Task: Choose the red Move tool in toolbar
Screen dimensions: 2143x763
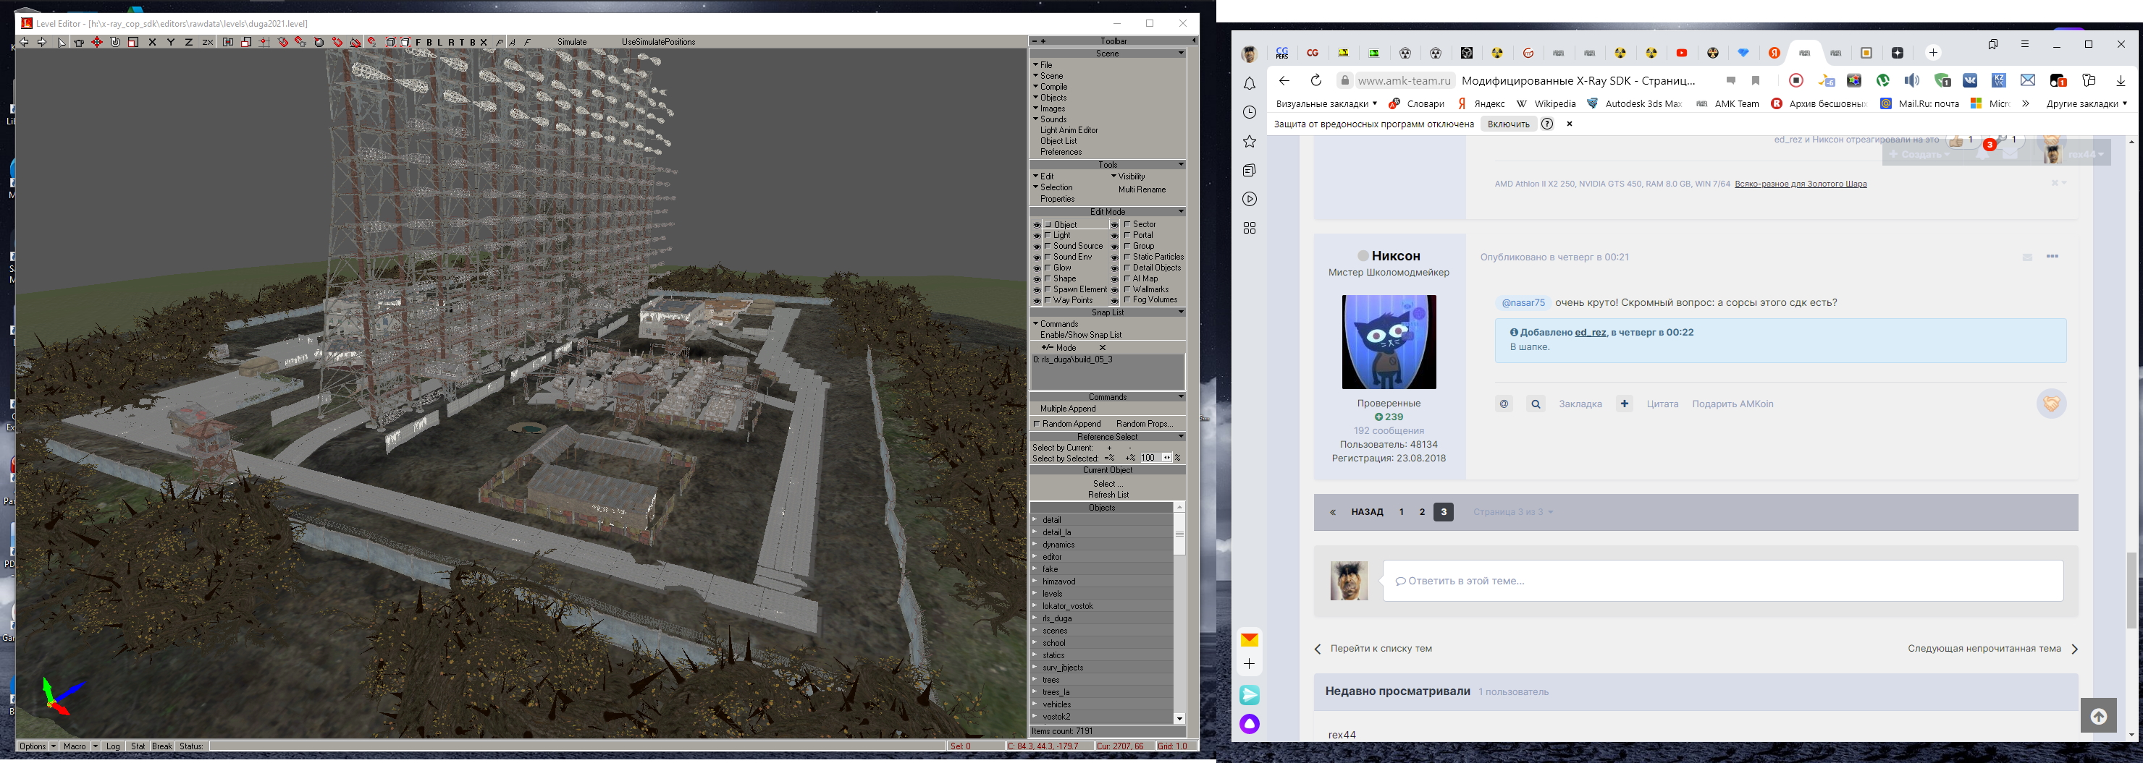Action: coord(97,43)
